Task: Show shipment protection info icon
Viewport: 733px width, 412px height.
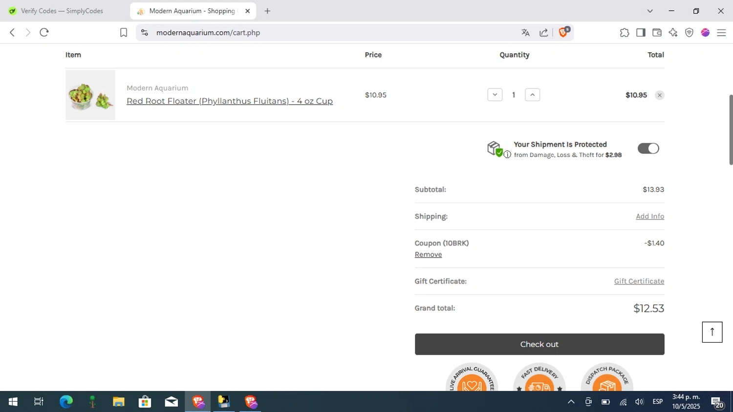Action: click(507, 154)
